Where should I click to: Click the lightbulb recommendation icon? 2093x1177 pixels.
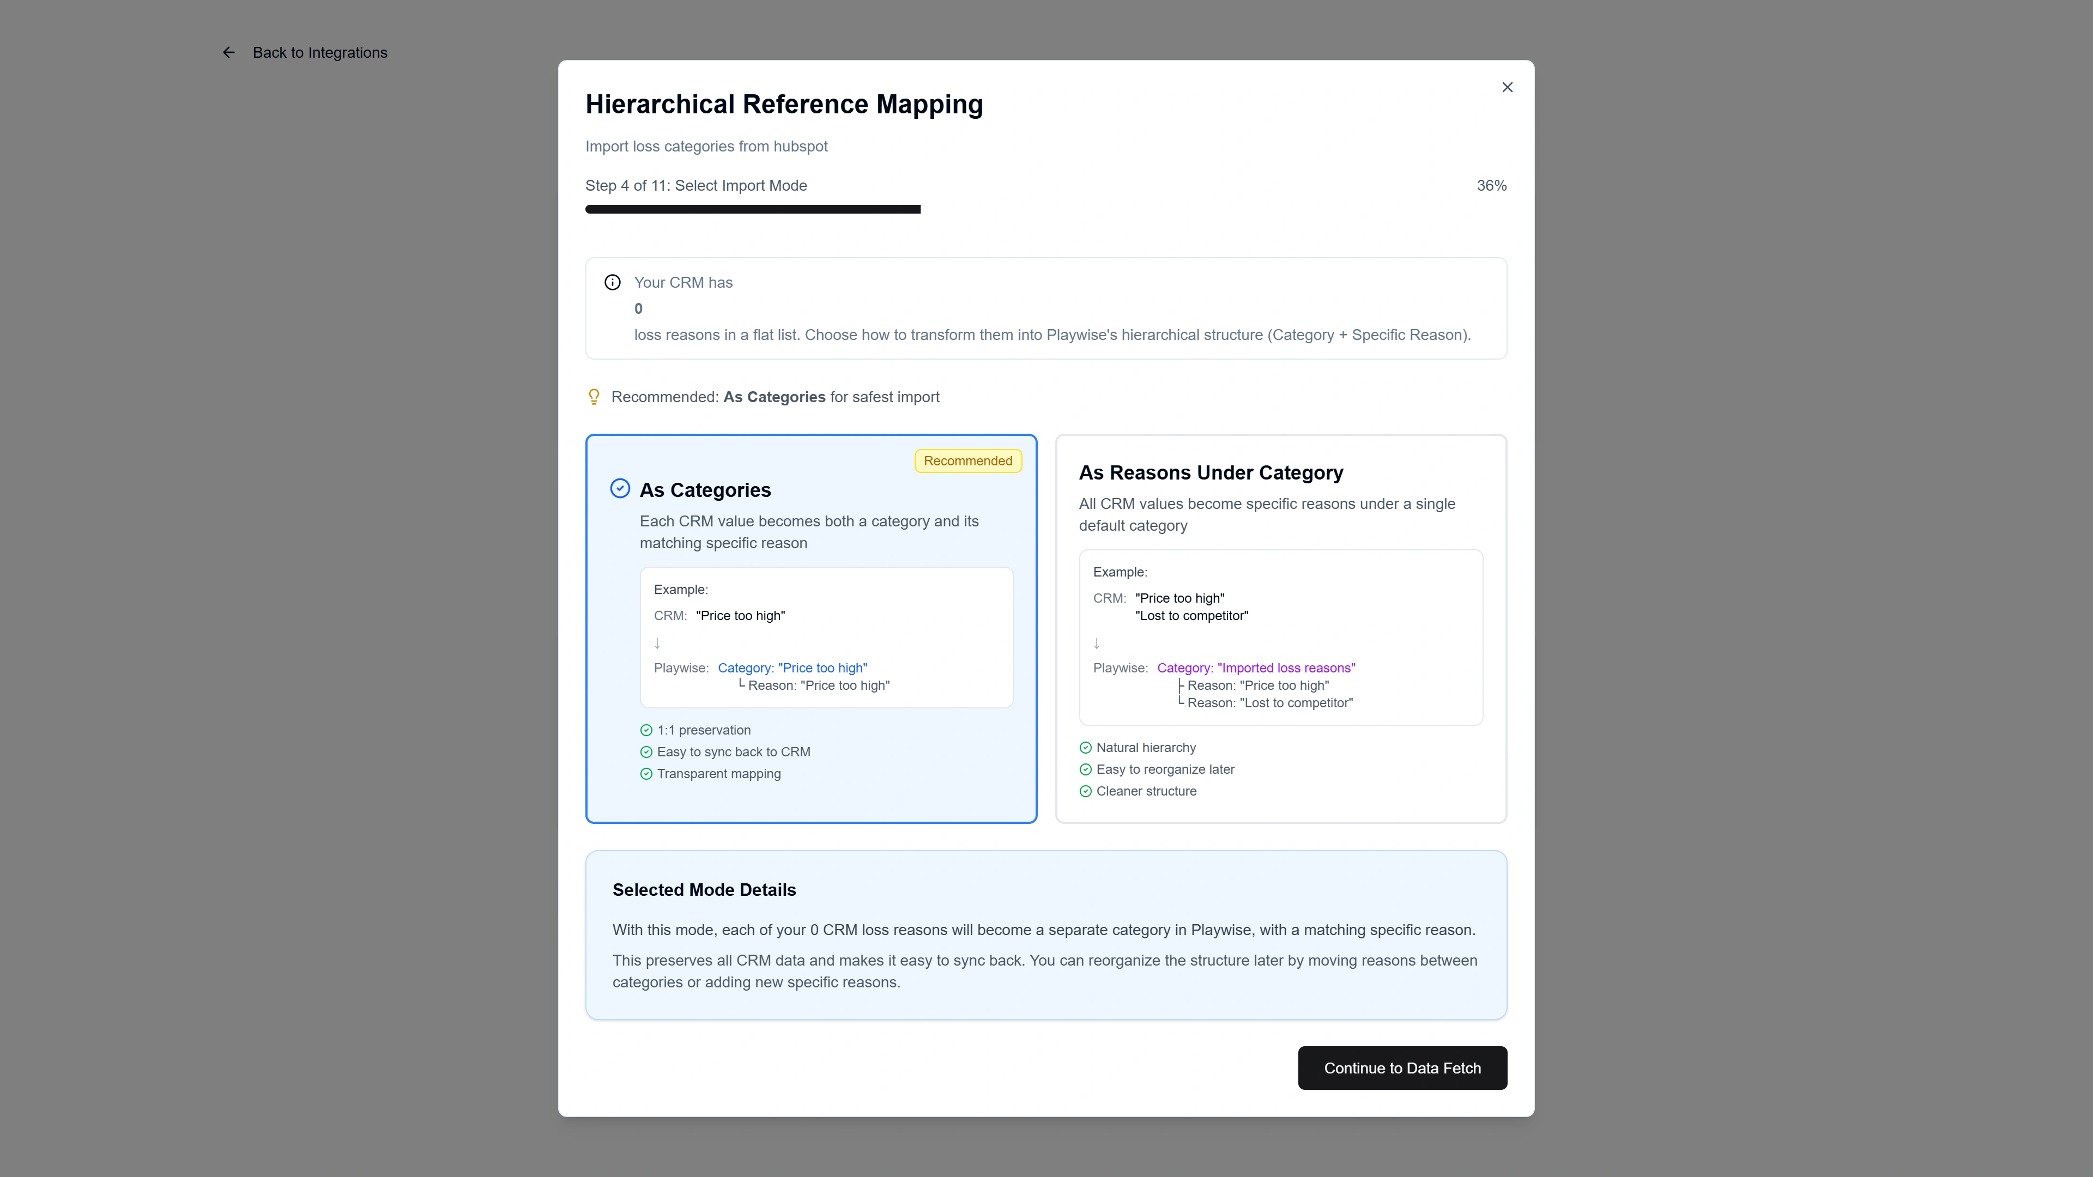tap(594, 396)
